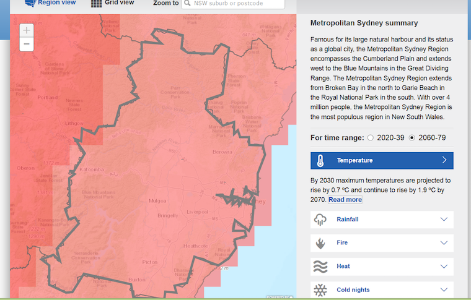This screenshot has width=471, height=300.
Task: Click the rain cloud Rainfall icon
Action: [x=320, y=220]
